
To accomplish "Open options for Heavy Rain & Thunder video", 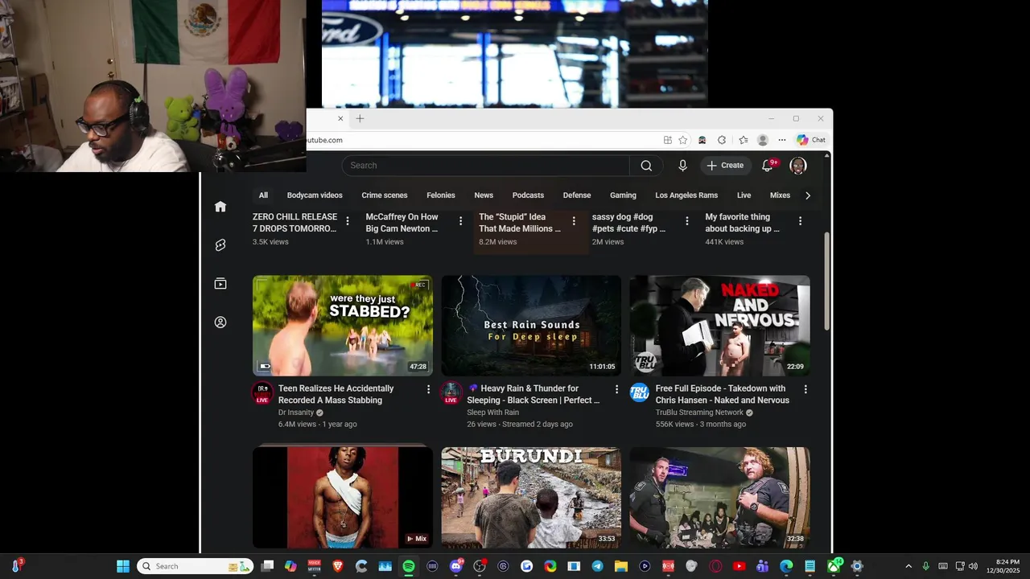I will pos(617,389).
